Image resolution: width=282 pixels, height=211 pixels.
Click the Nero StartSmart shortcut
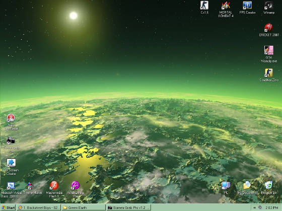[11, 118]
